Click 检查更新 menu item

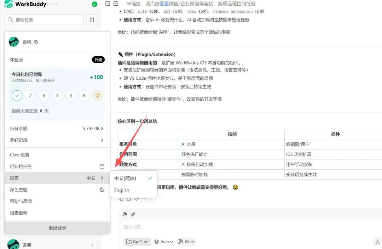click(x=57, y=213)
